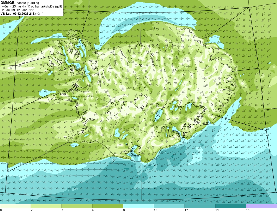
Task: Click the legend label '14'
Action: coord(217,210)
